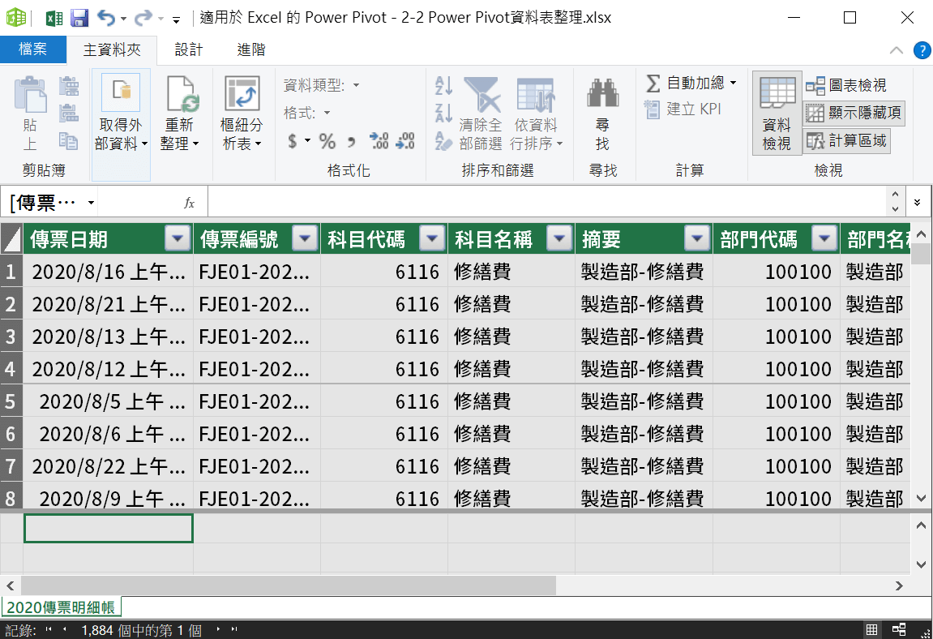This screenshot has height=639, width=933.
Task: Open quick access toolbar customize arrow
Action: tap(176, 19)
